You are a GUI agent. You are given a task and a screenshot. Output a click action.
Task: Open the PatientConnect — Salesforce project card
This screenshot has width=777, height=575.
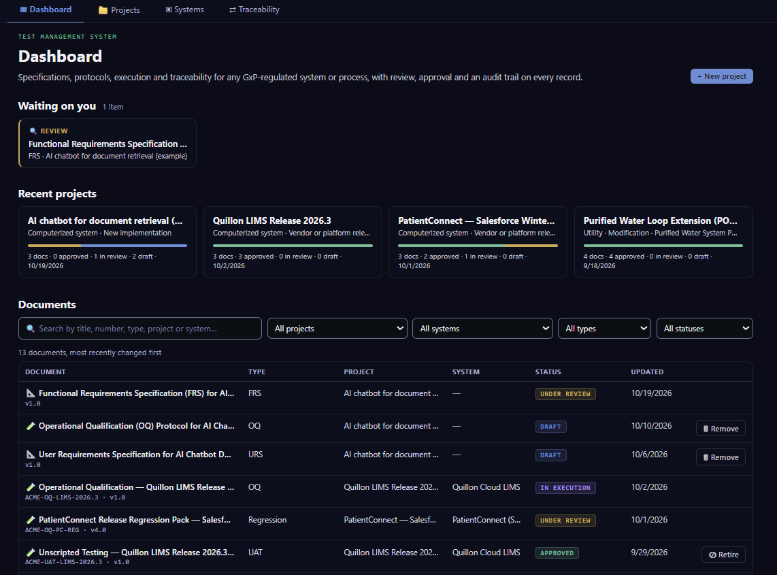pos(478,242)
